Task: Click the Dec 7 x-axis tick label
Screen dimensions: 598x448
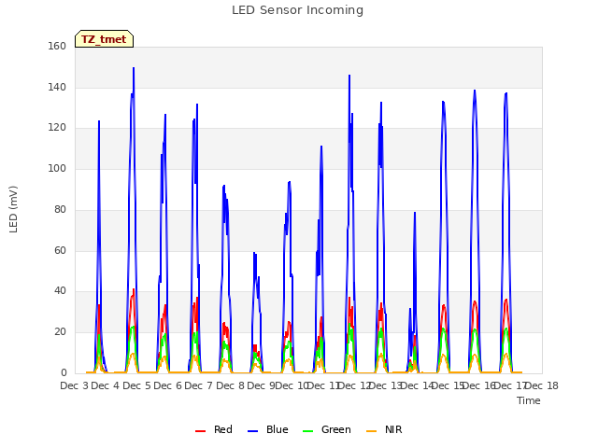Action: coord(199,385)
